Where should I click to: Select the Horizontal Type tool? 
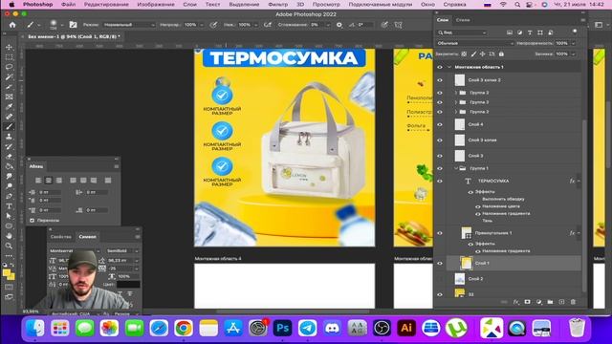(x=9, y=206)
